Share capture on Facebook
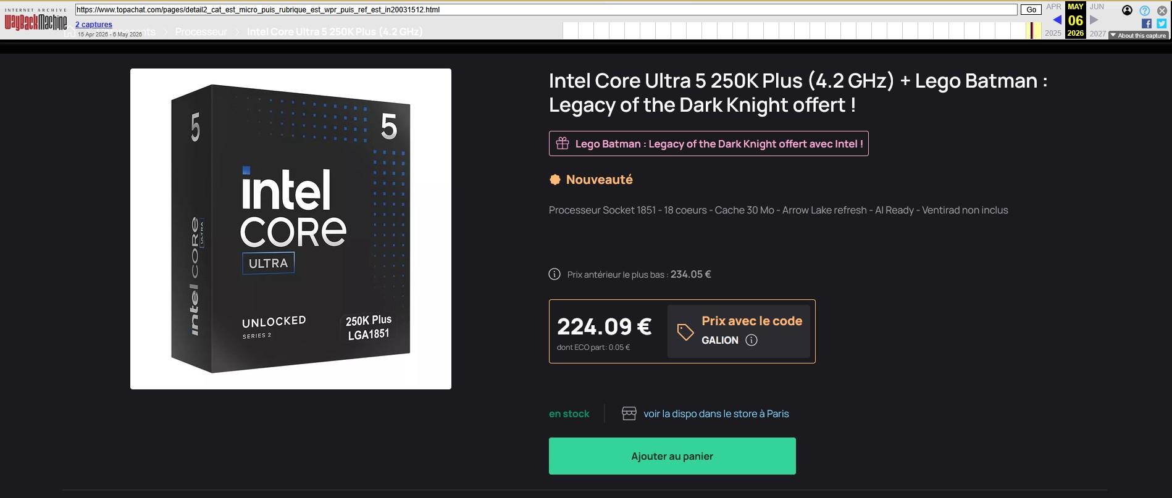Image resolution: width=1172 pixels, height=498 pixels. (x=1146, y=23)
